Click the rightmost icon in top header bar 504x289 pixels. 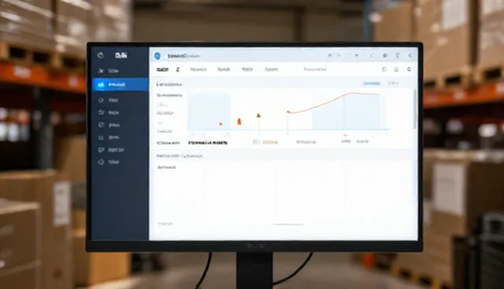[x=410, y=56]
